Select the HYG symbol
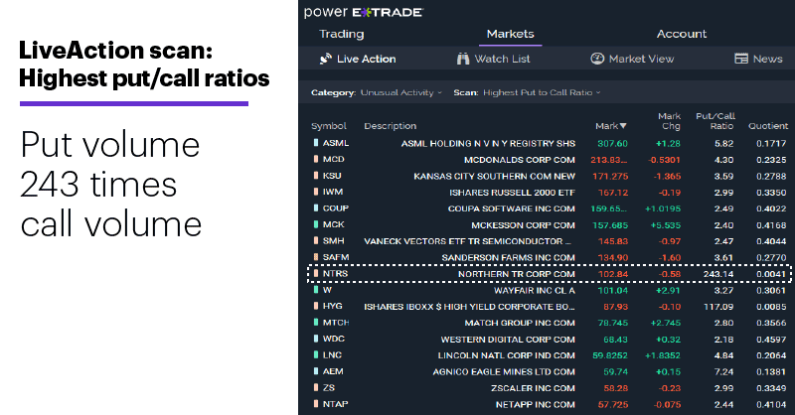Screen dimensions: 795x415 point(333,306)
